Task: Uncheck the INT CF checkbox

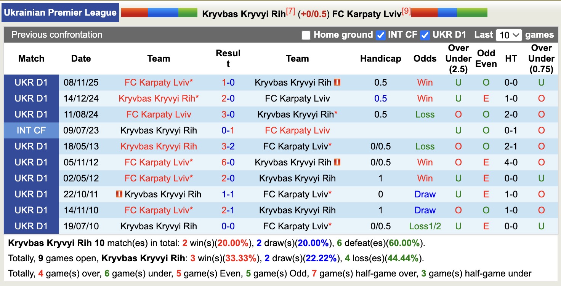Action: (x=380, y=35)
